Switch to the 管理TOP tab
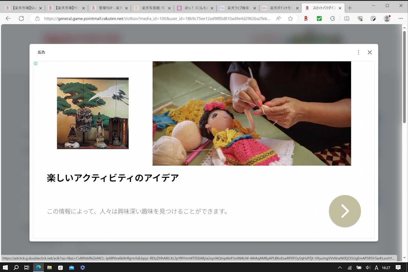The height and width of the screenshot is (272, 408). tap(110, 8)
